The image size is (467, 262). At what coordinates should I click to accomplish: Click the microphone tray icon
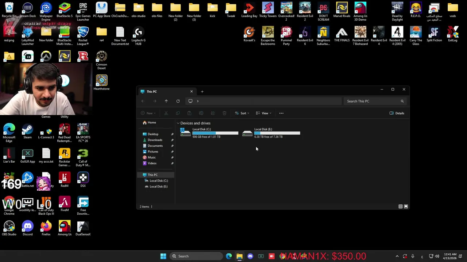click(x=413, y=256)
